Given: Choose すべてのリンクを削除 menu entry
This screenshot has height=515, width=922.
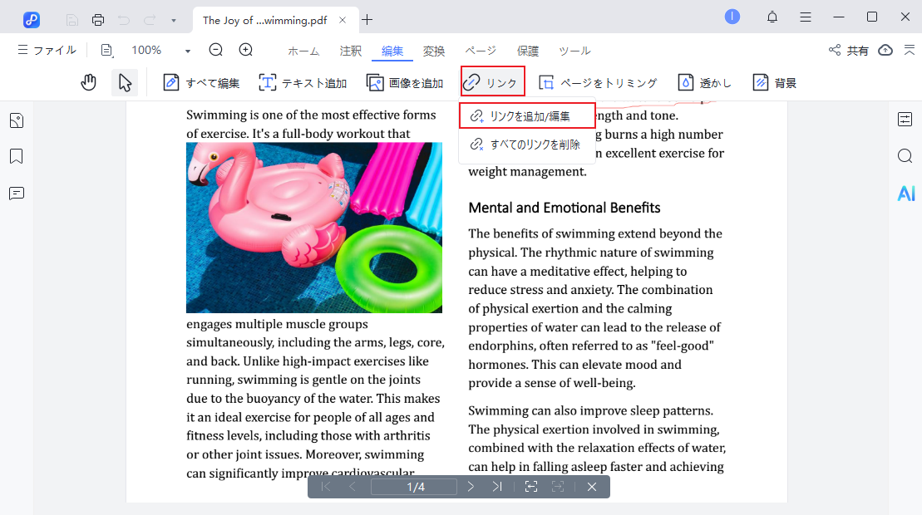Looking at the screenshot, I should coord(527,145).
